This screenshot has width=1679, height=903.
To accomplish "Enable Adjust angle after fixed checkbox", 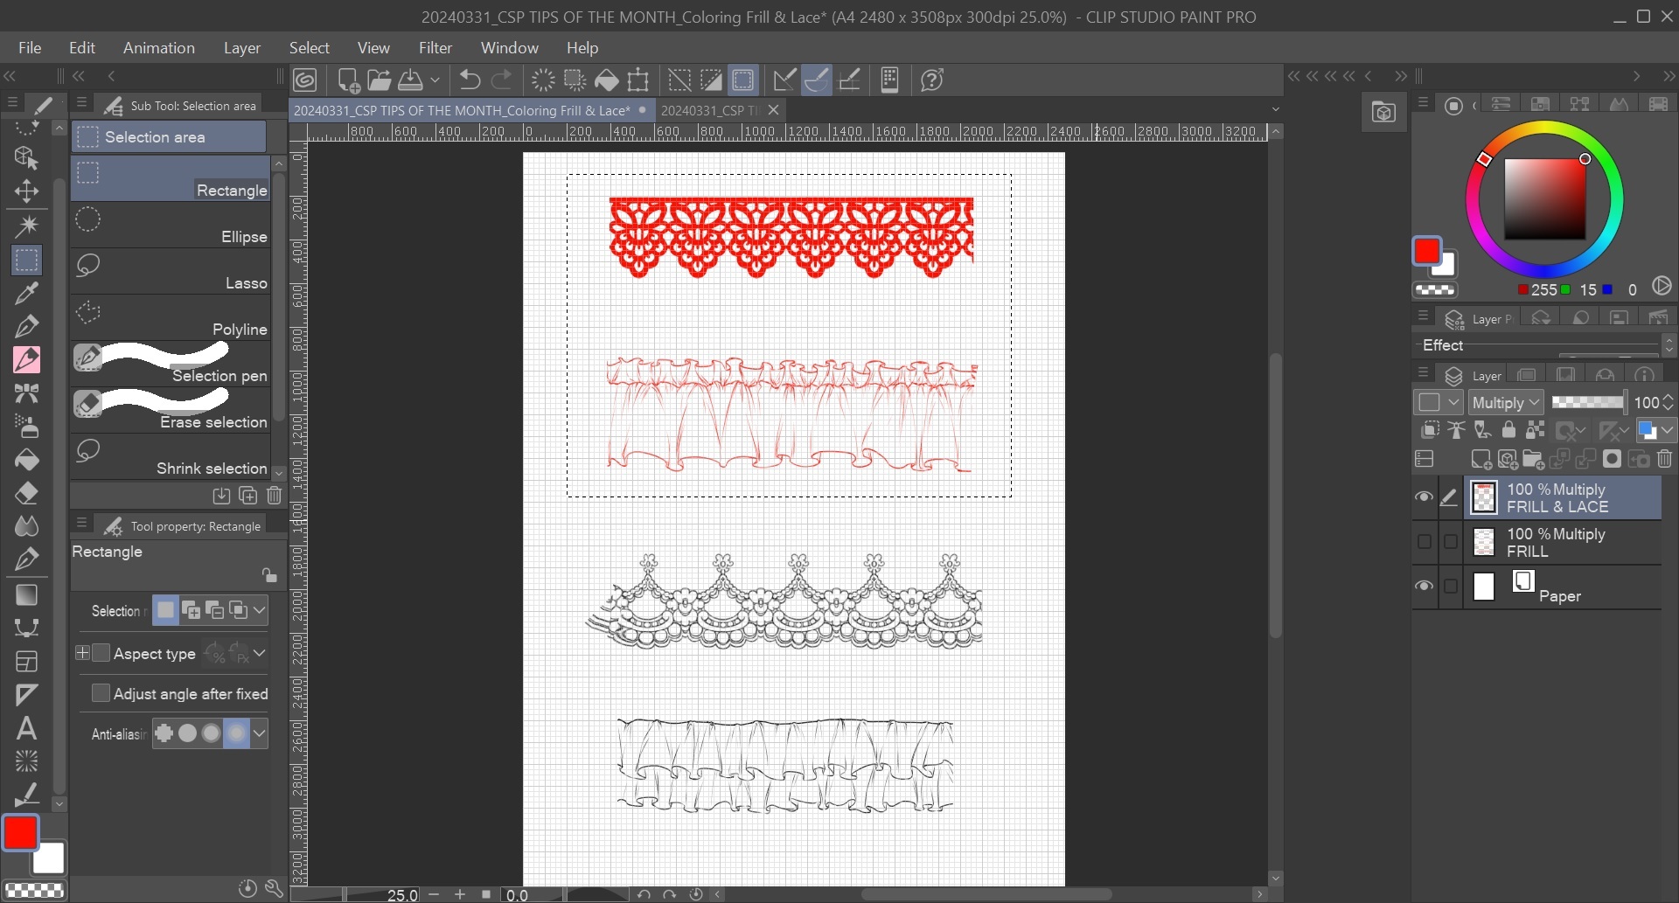I will click(x=101, y=693).
